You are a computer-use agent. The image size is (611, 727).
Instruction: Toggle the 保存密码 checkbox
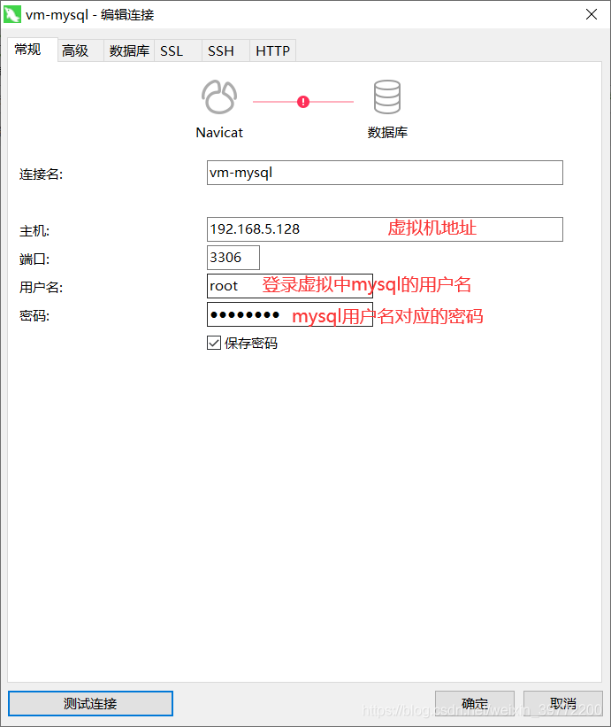[214, 343]
